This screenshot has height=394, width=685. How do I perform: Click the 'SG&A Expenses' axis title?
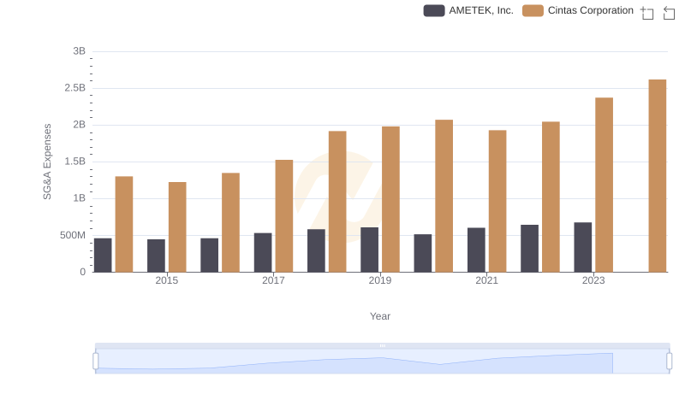click(x=47, y=162)
